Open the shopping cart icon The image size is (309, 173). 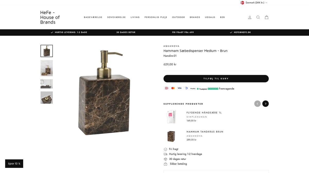click(267, 17)
